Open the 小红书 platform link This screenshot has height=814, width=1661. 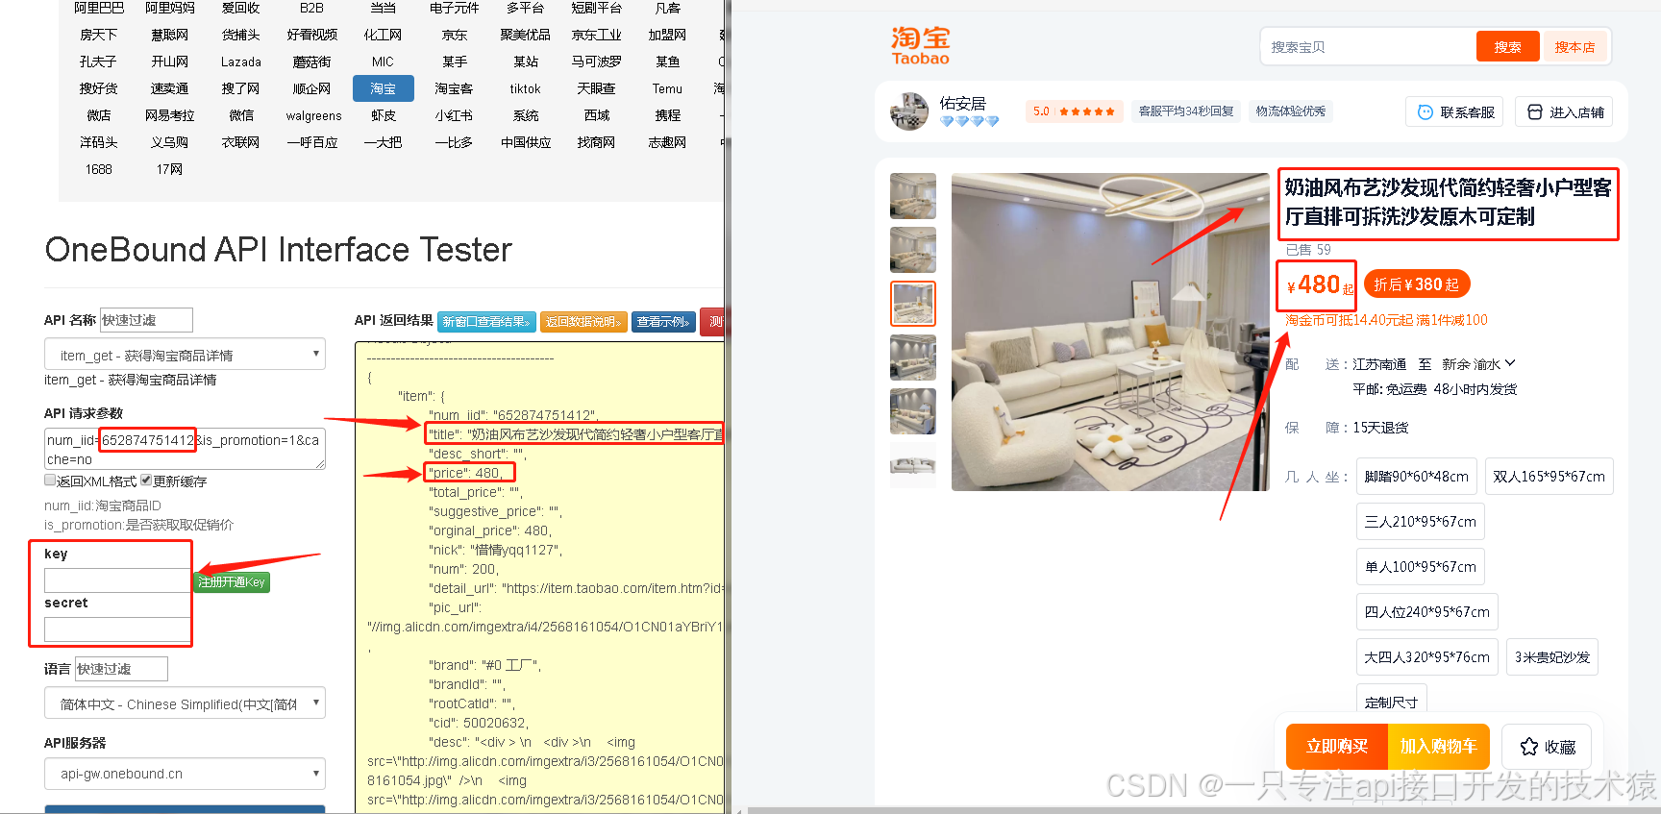pyautogui.click(x=454, y=115)
